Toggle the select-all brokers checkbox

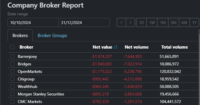point(12,47)
